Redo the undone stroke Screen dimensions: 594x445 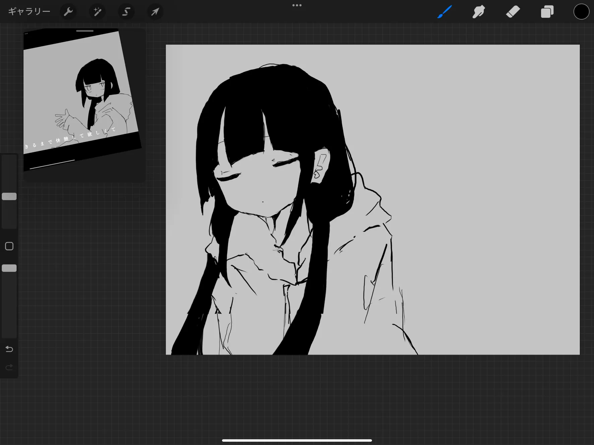tap(9, 367)
